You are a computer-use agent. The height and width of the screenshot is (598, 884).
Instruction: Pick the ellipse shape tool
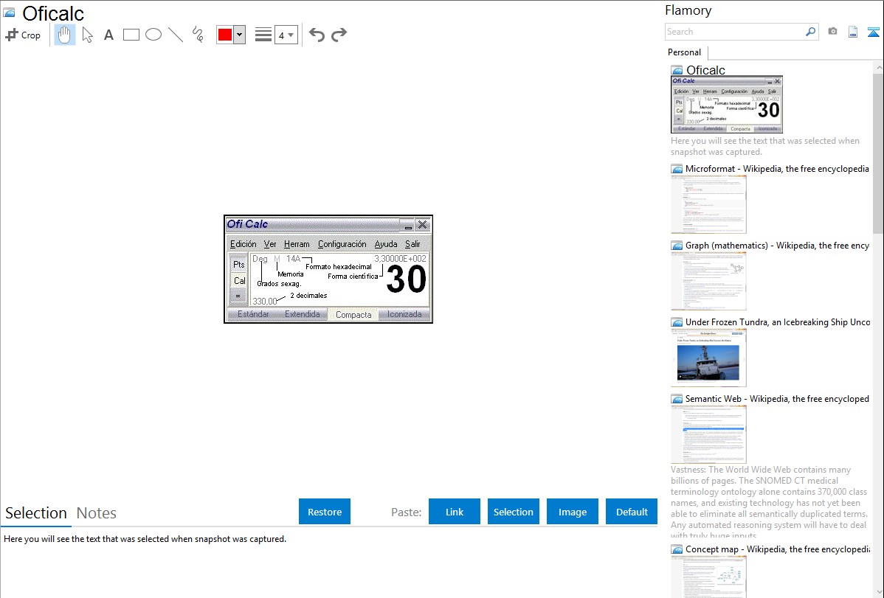153,35
